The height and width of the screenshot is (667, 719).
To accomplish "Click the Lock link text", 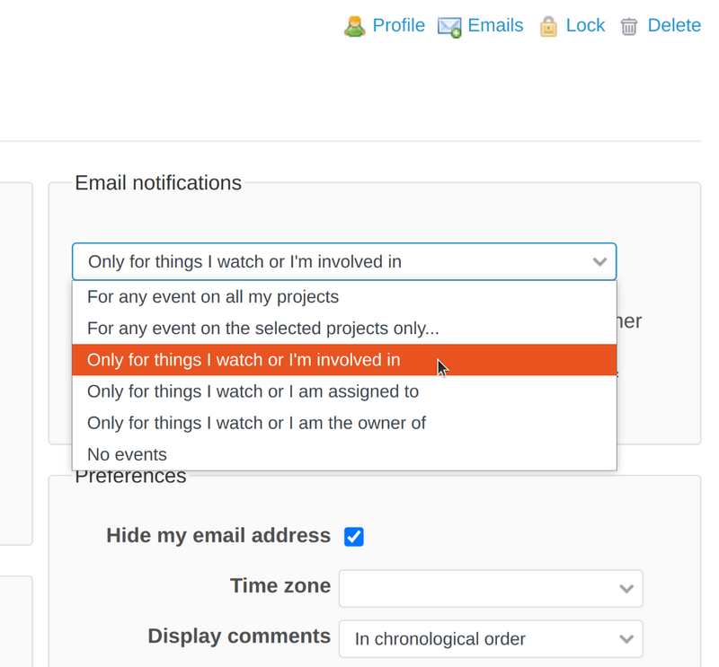I will coord(588,26).
